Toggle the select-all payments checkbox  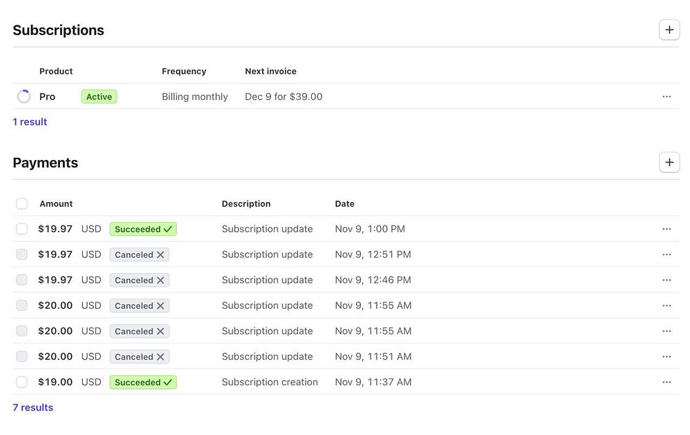pyautogui.click(x=22, y=203)
